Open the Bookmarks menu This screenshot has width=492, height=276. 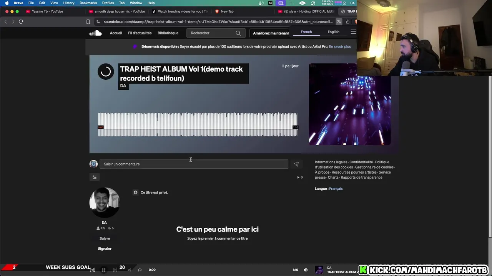pyautogui.click(x=88, y=3)
